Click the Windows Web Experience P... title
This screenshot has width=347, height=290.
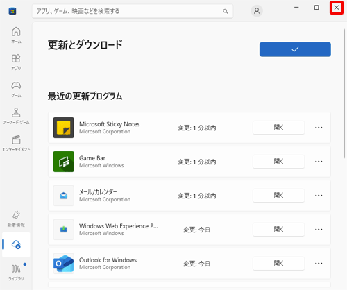119,226
